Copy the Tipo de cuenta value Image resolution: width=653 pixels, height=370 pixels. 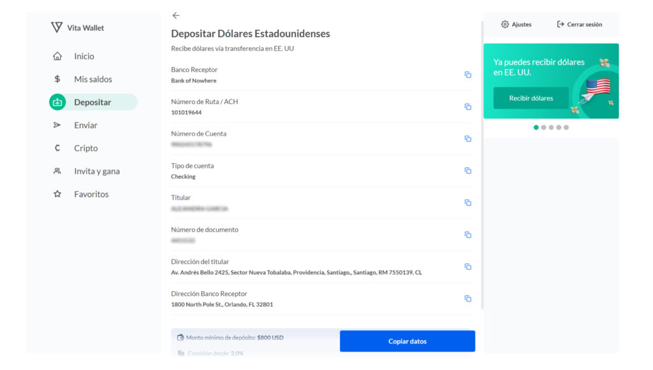coord(467,170)
